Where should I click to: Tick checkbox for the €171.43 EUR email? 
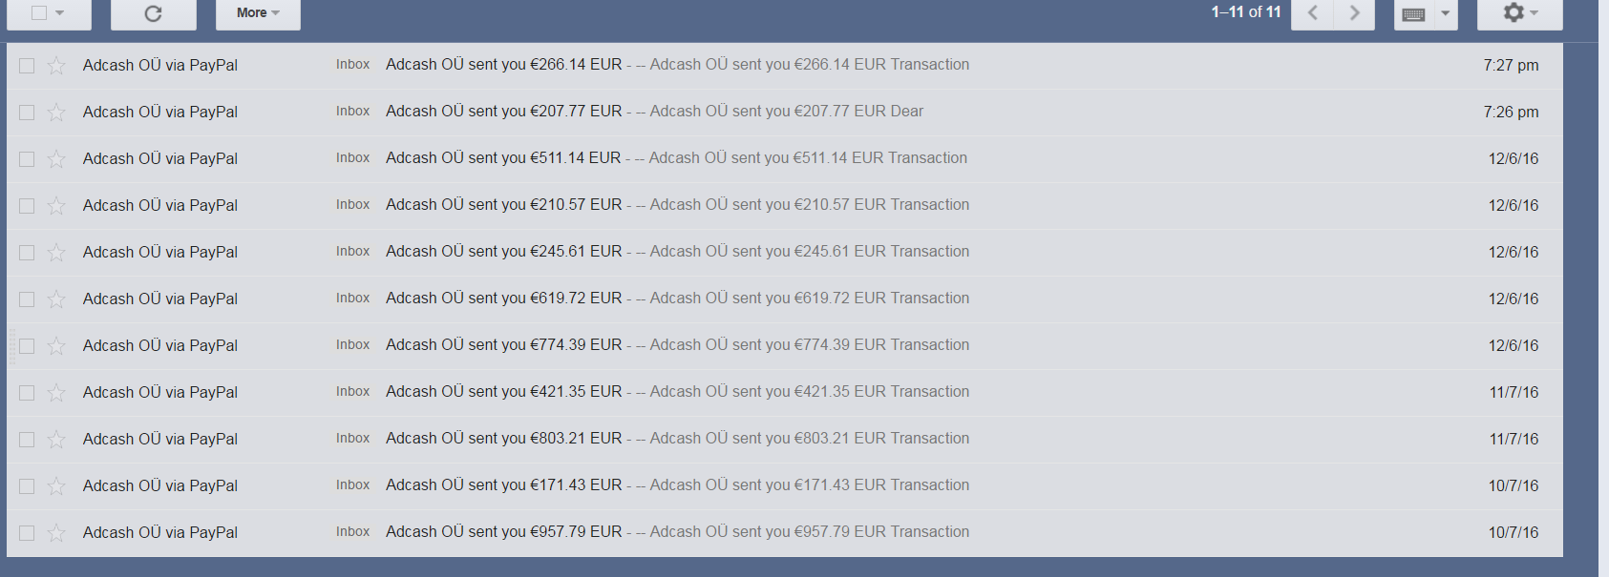pyautogui.click(x=27, y=486)
